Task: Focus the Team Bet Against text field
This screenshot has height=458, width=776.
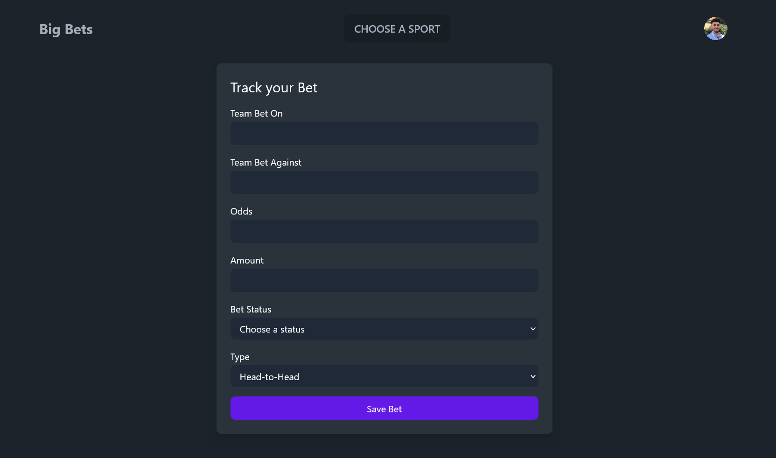Action: tap(384, 182)
